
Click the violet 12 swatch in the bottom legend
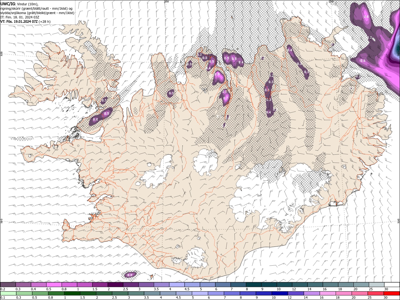[295, 293]
